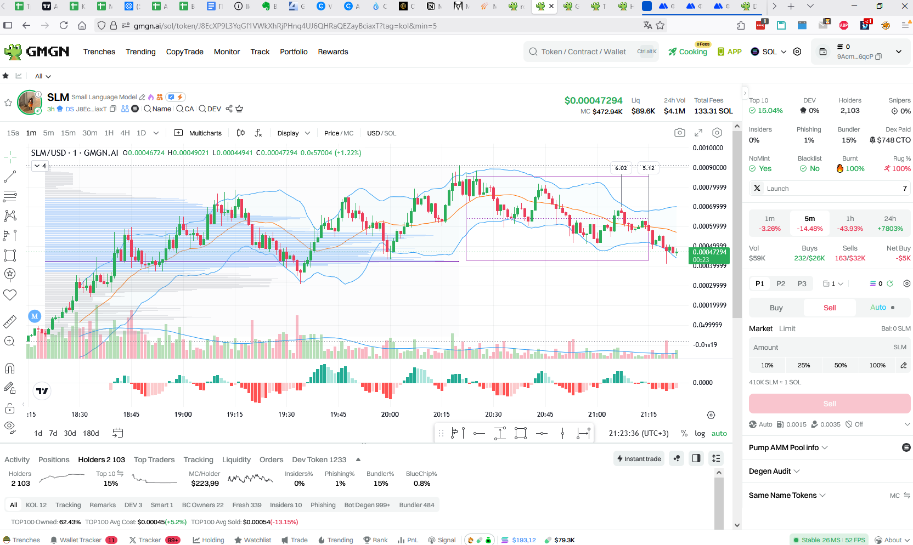Activate the zoom in tool
This screenshot has width=913, height=545.
click(10, 342)
